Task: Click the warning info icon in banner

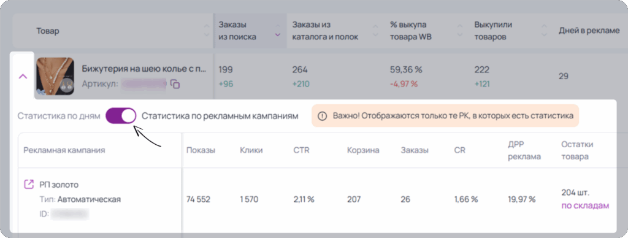Action: [321, 116]
